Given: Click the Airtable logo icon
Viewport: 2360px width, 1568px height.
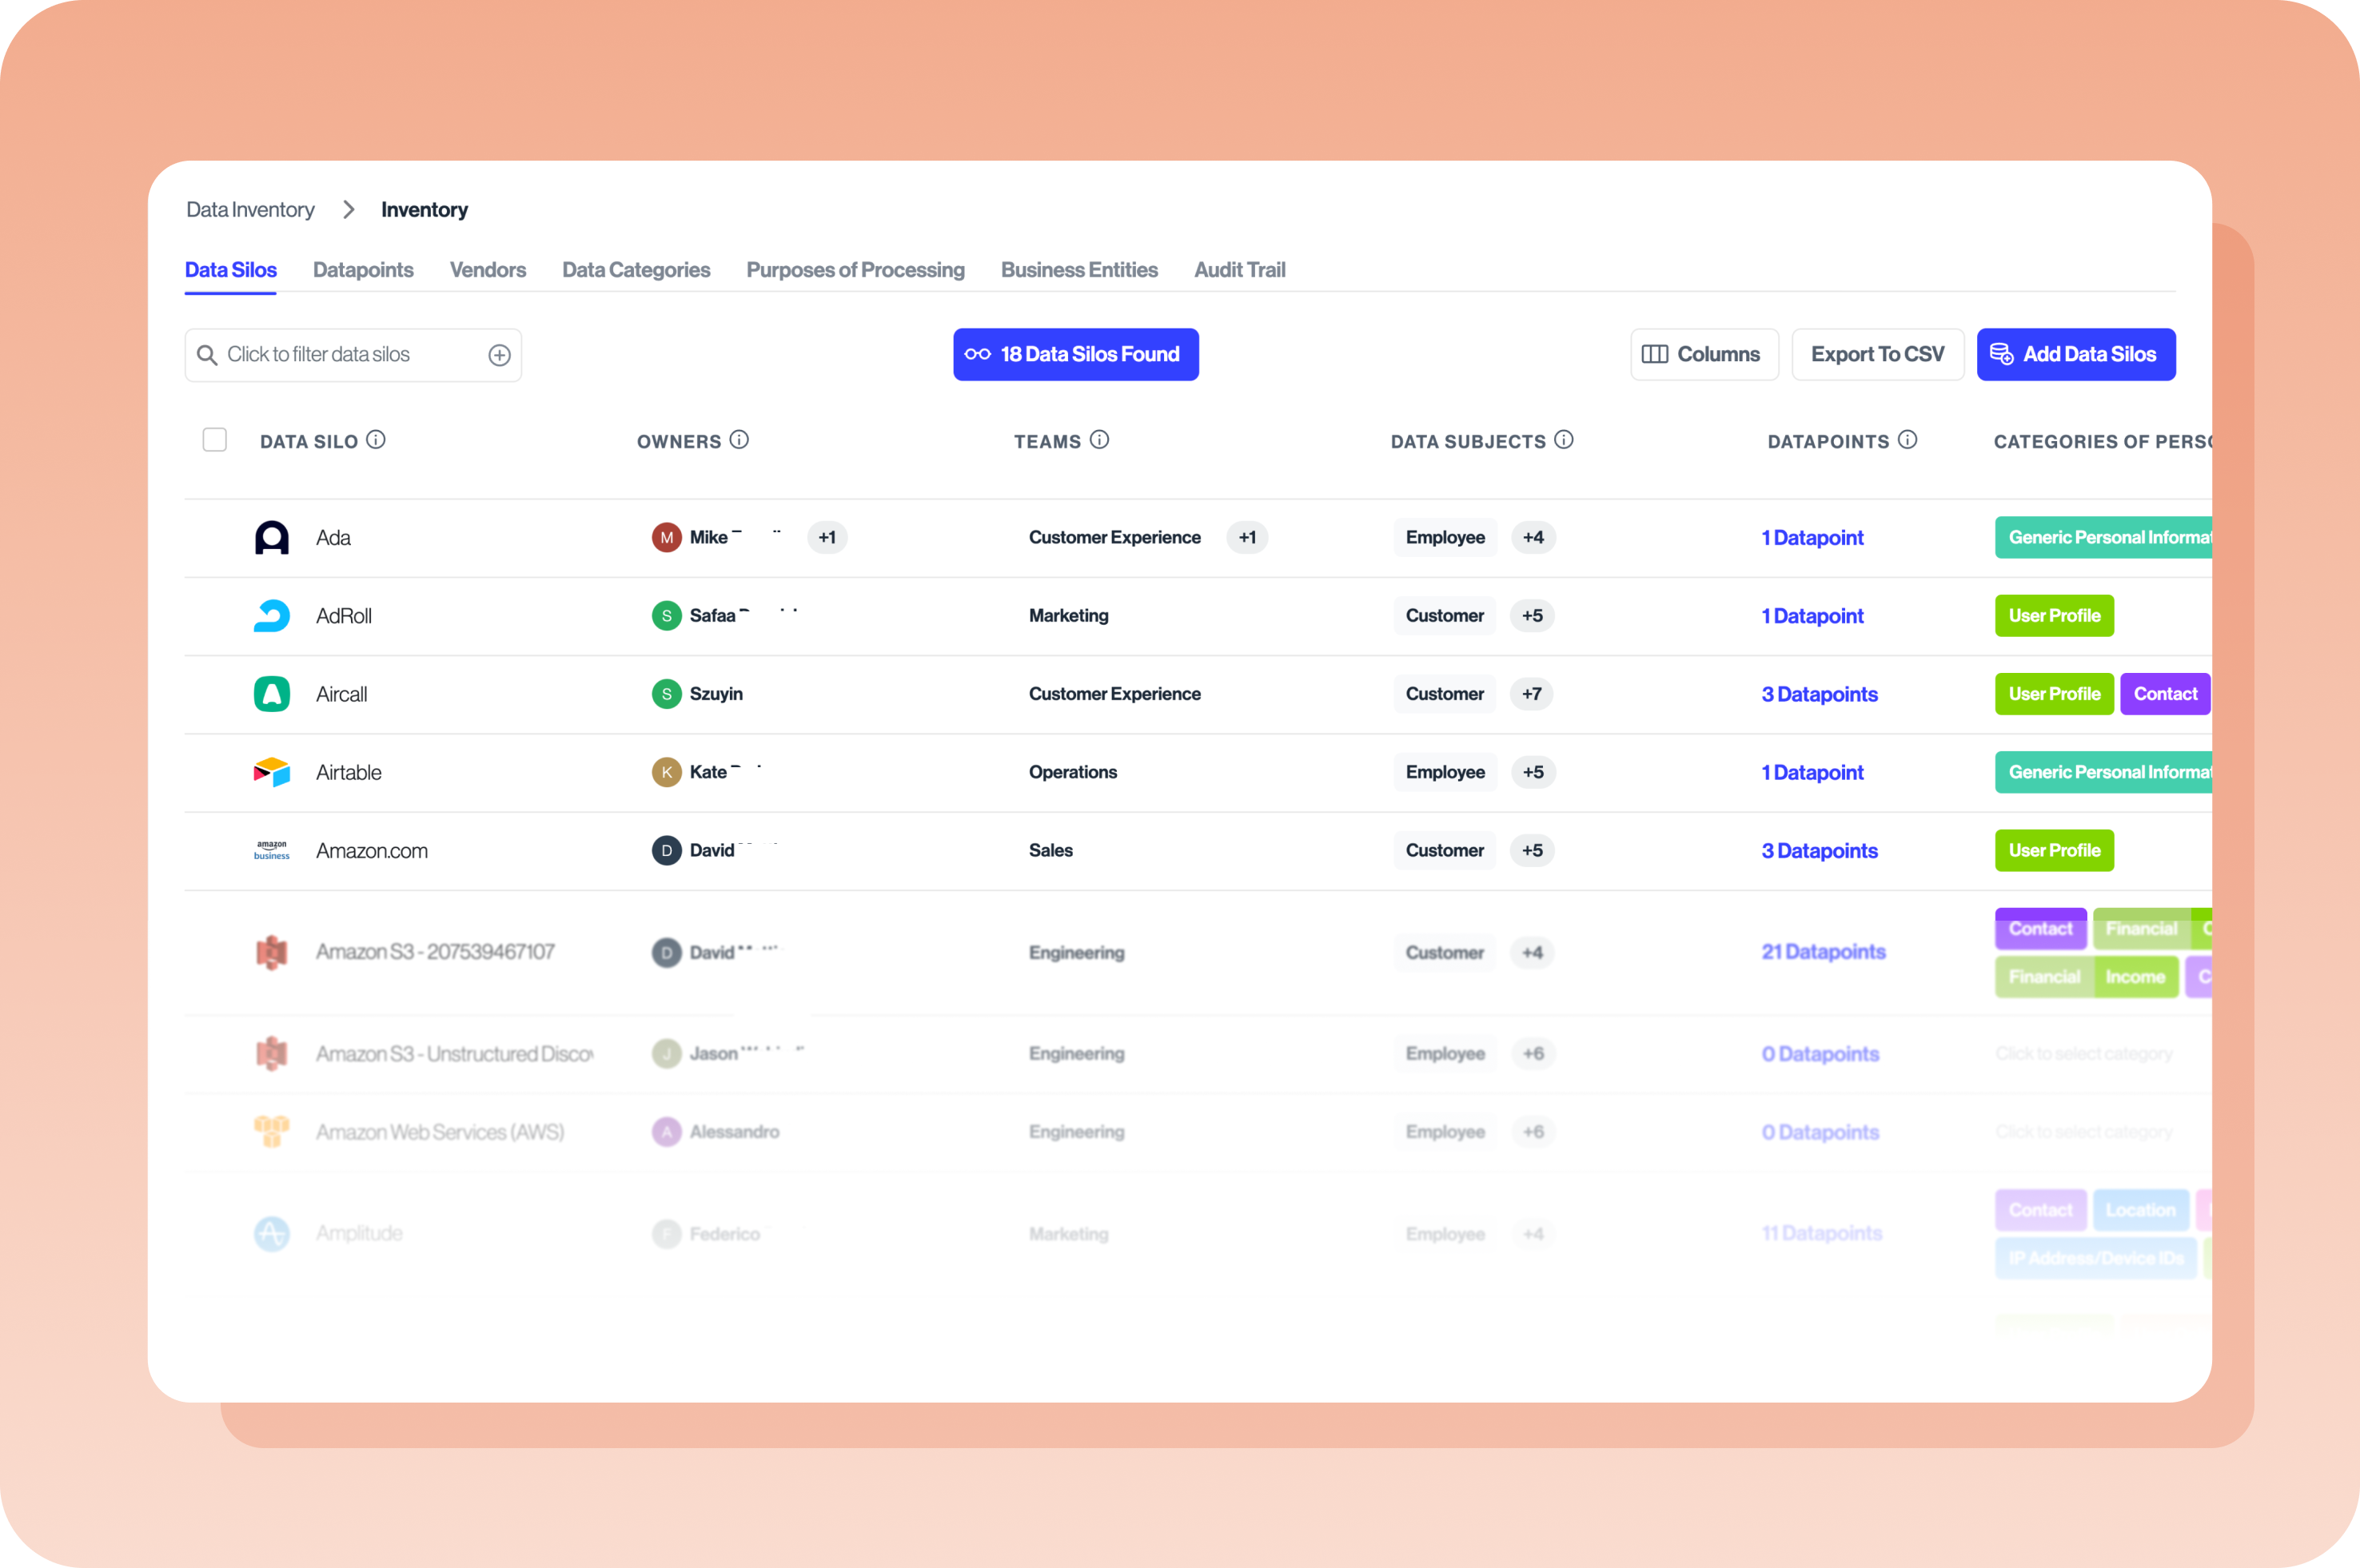Looking at the screenshot, I should tap(271, 771).
